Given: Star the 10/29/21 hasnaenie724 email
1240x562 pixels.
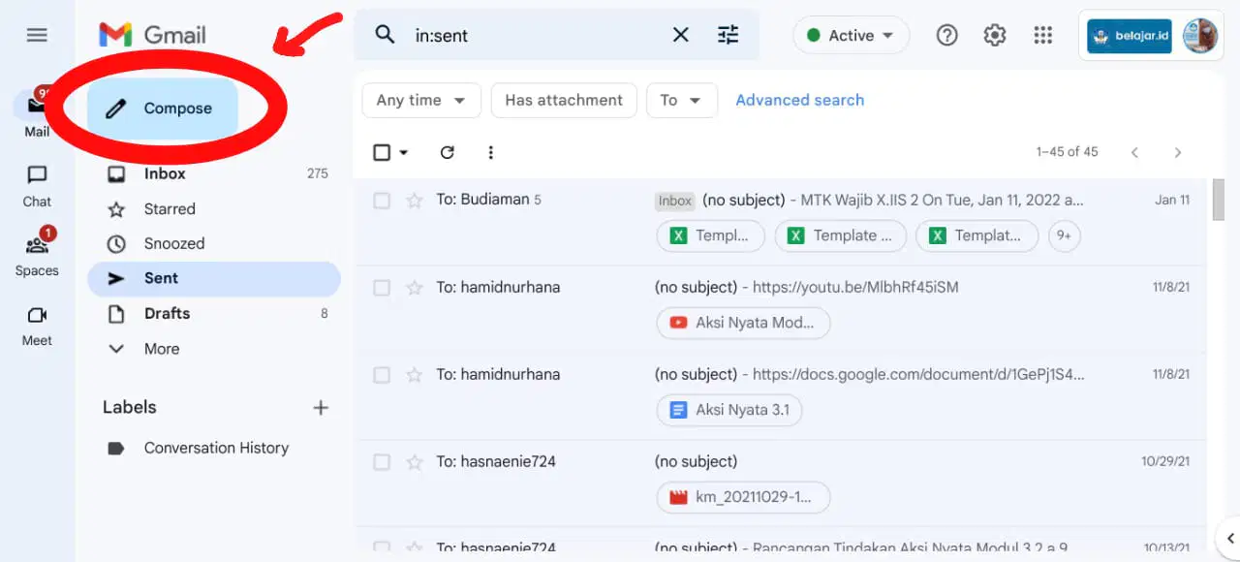Looking at the screenshot, I should click(415, 462).
